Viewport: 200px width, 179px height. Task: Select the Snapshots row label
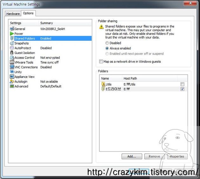point(22,43)
